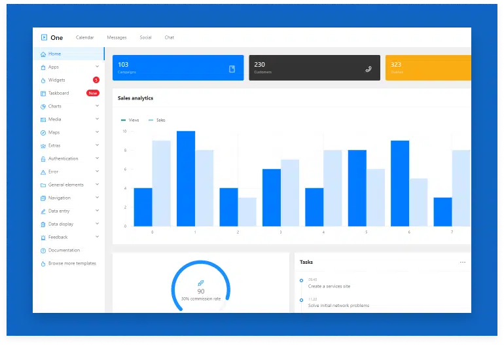Image resolution: width=504 pixels, height=345 pixels.
Task: Toggle the Sales legend series
Action: click(157, 120)
